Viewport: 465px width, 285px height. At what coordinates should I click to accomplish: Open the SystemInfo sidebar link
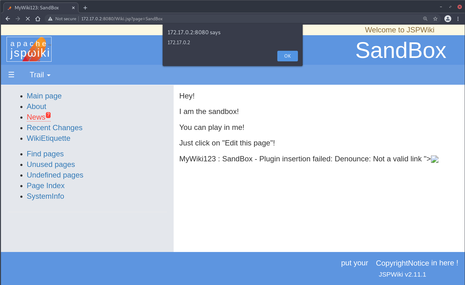45,196
